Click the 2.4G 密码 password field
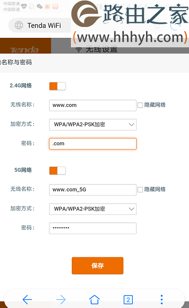189x308 pixels. (93, 144)
